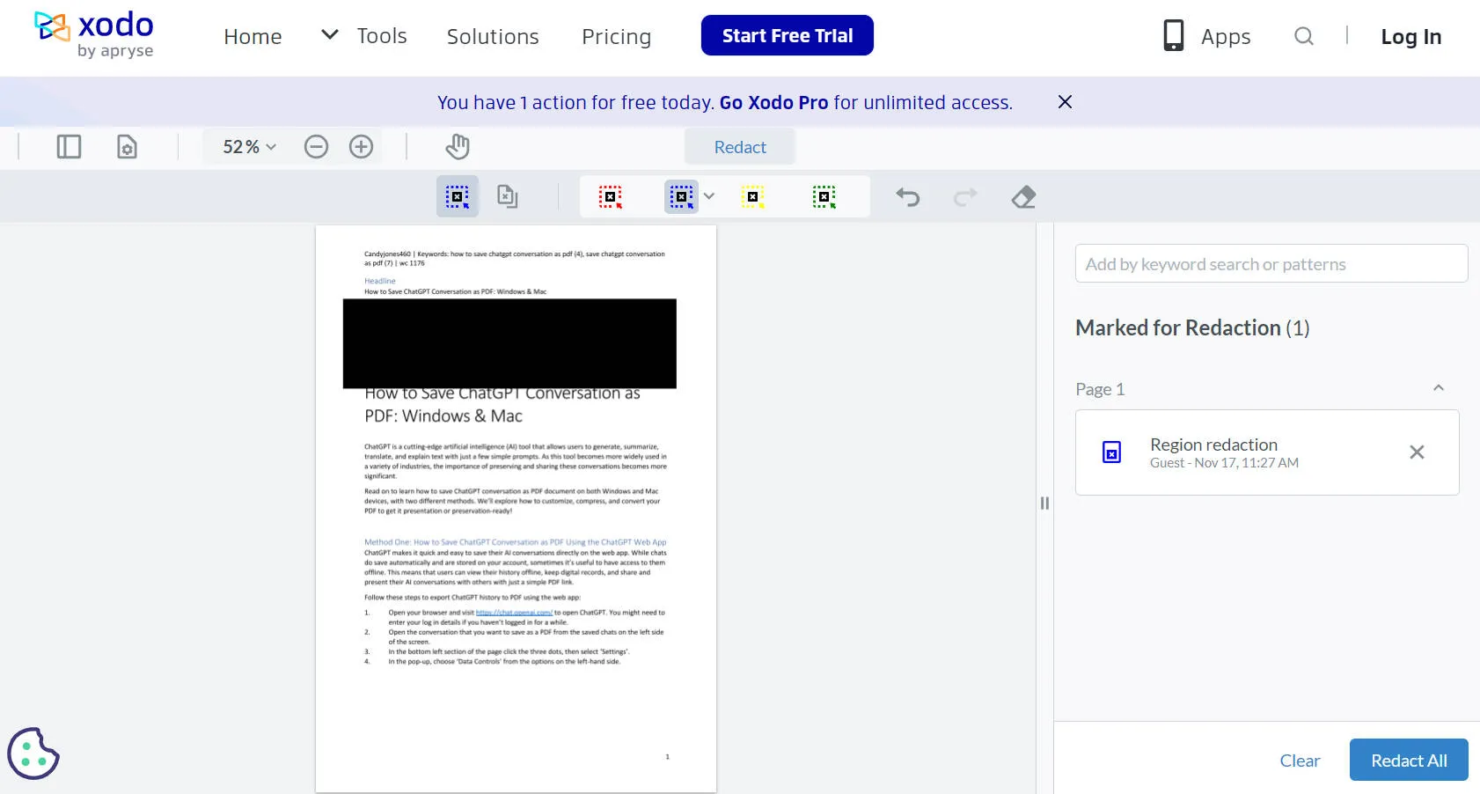Open the blue redaction style dropdown
Viewport: 1480px width, 794px height.
709,196
